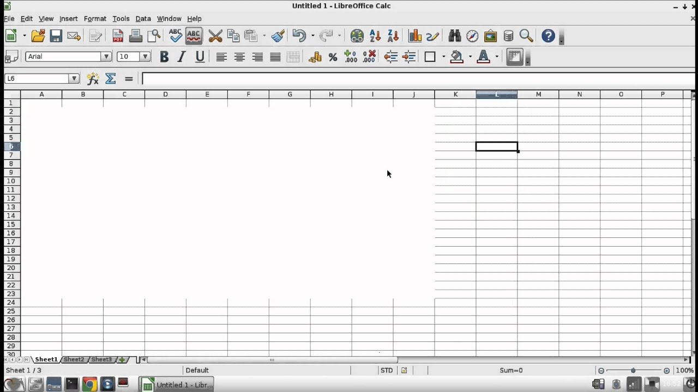Open the Undo history dropdown arrow
This screenshot has width=698, height=392.
pyautogui.click(x=312, y=36)
